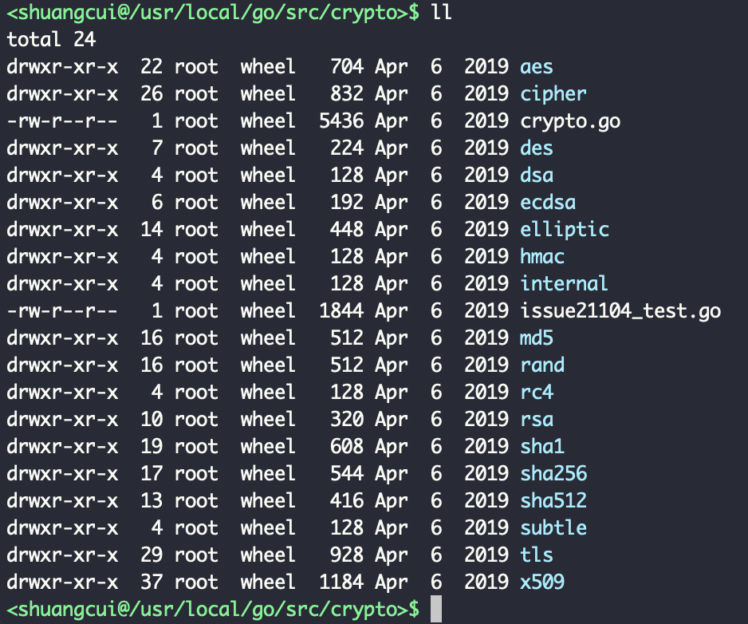
Task: Click the rc4 directory name
Action: [x=536, y=393]
